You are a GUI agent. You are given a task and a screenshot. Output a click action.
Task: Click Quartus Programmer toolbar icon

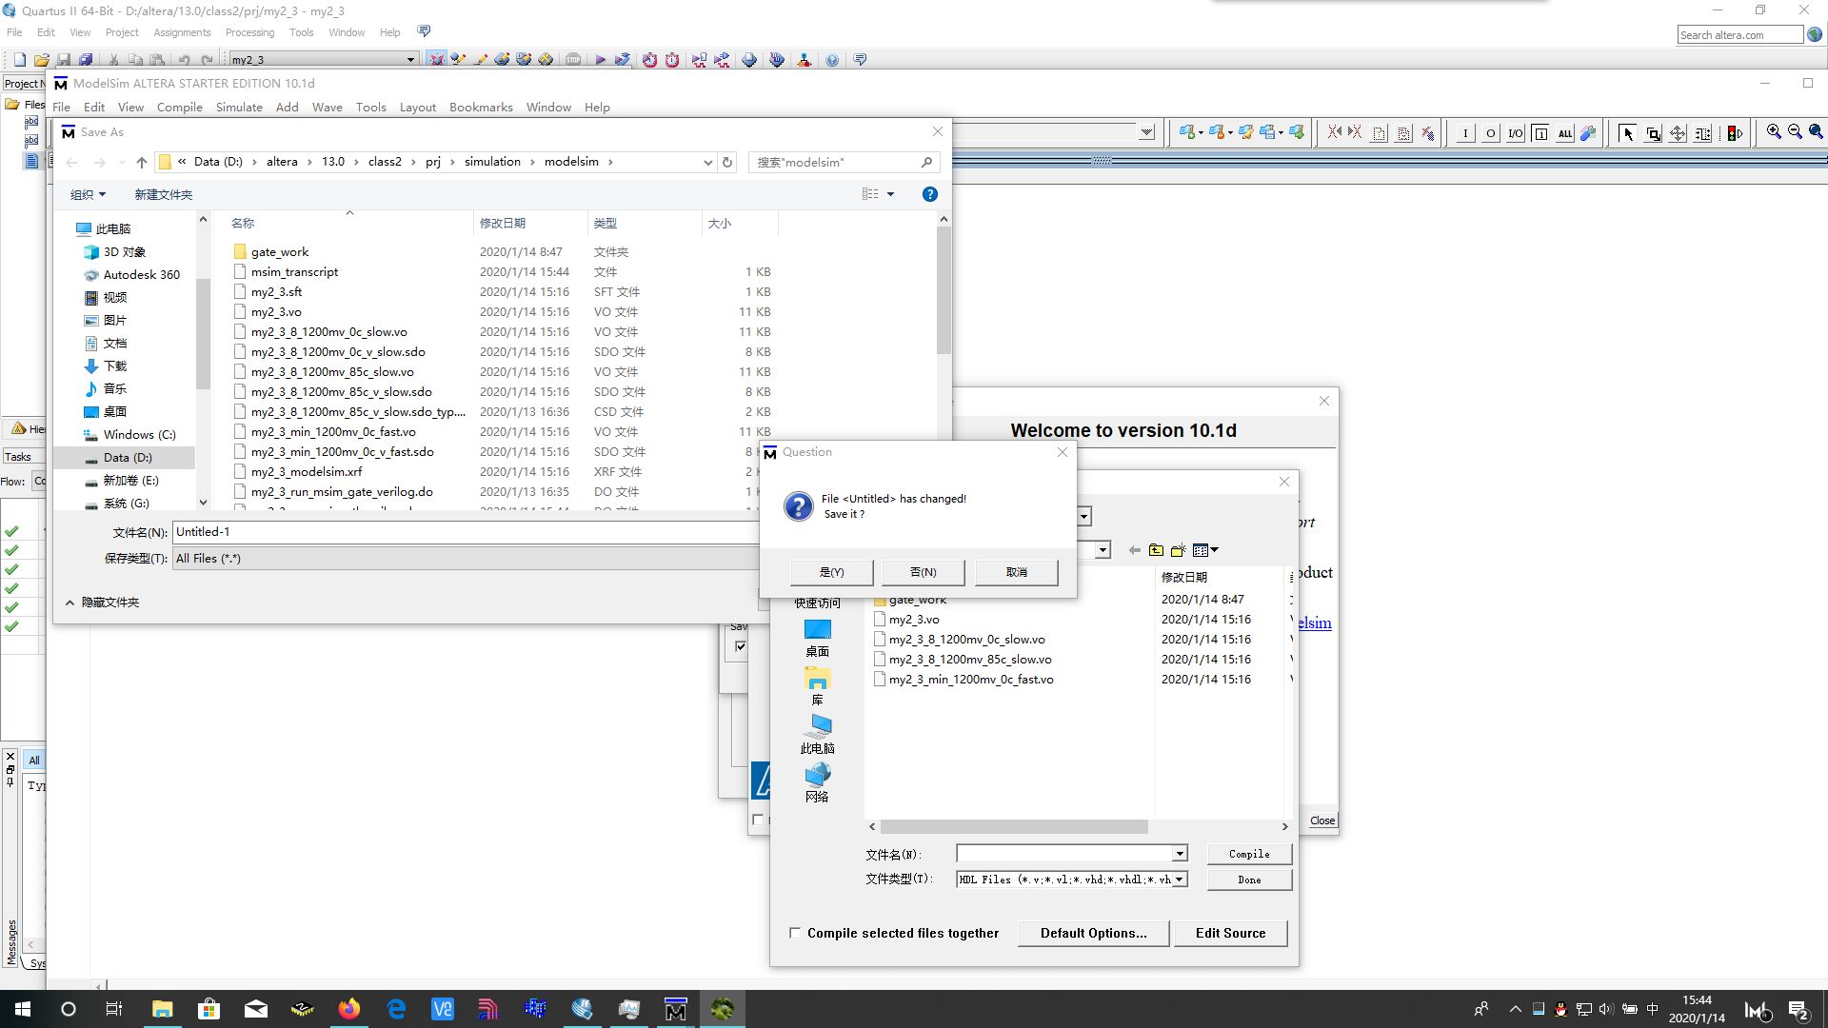coord(777,60)
